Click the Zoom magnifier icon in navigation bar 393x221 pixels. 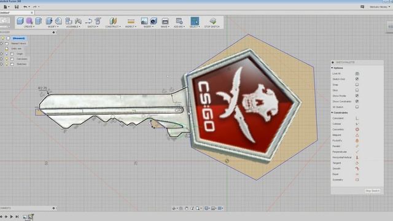[198, 208]
